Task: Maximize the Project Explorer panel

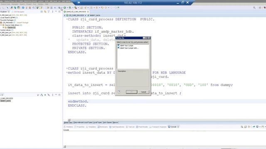Action: pos(59,12)
